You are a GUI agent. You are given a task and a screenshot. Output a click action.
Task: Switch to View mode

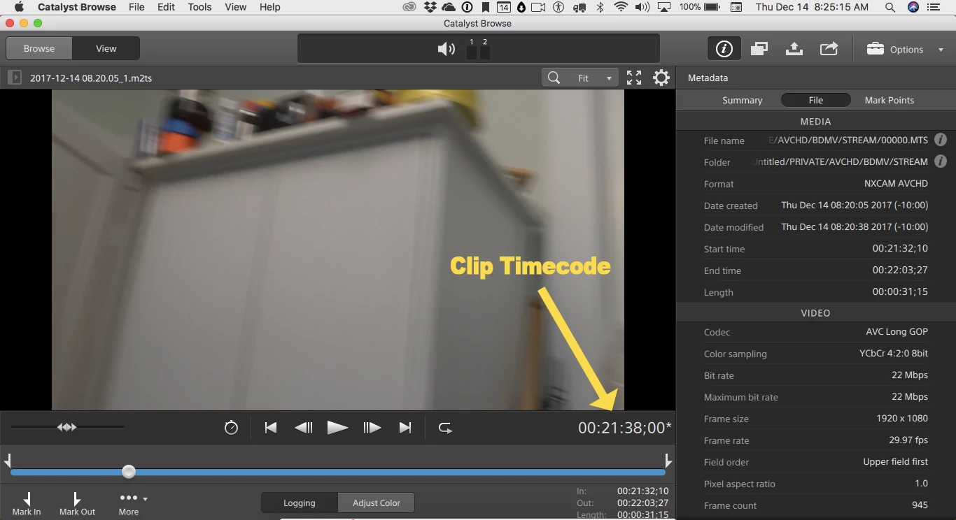tap(106, 48)
